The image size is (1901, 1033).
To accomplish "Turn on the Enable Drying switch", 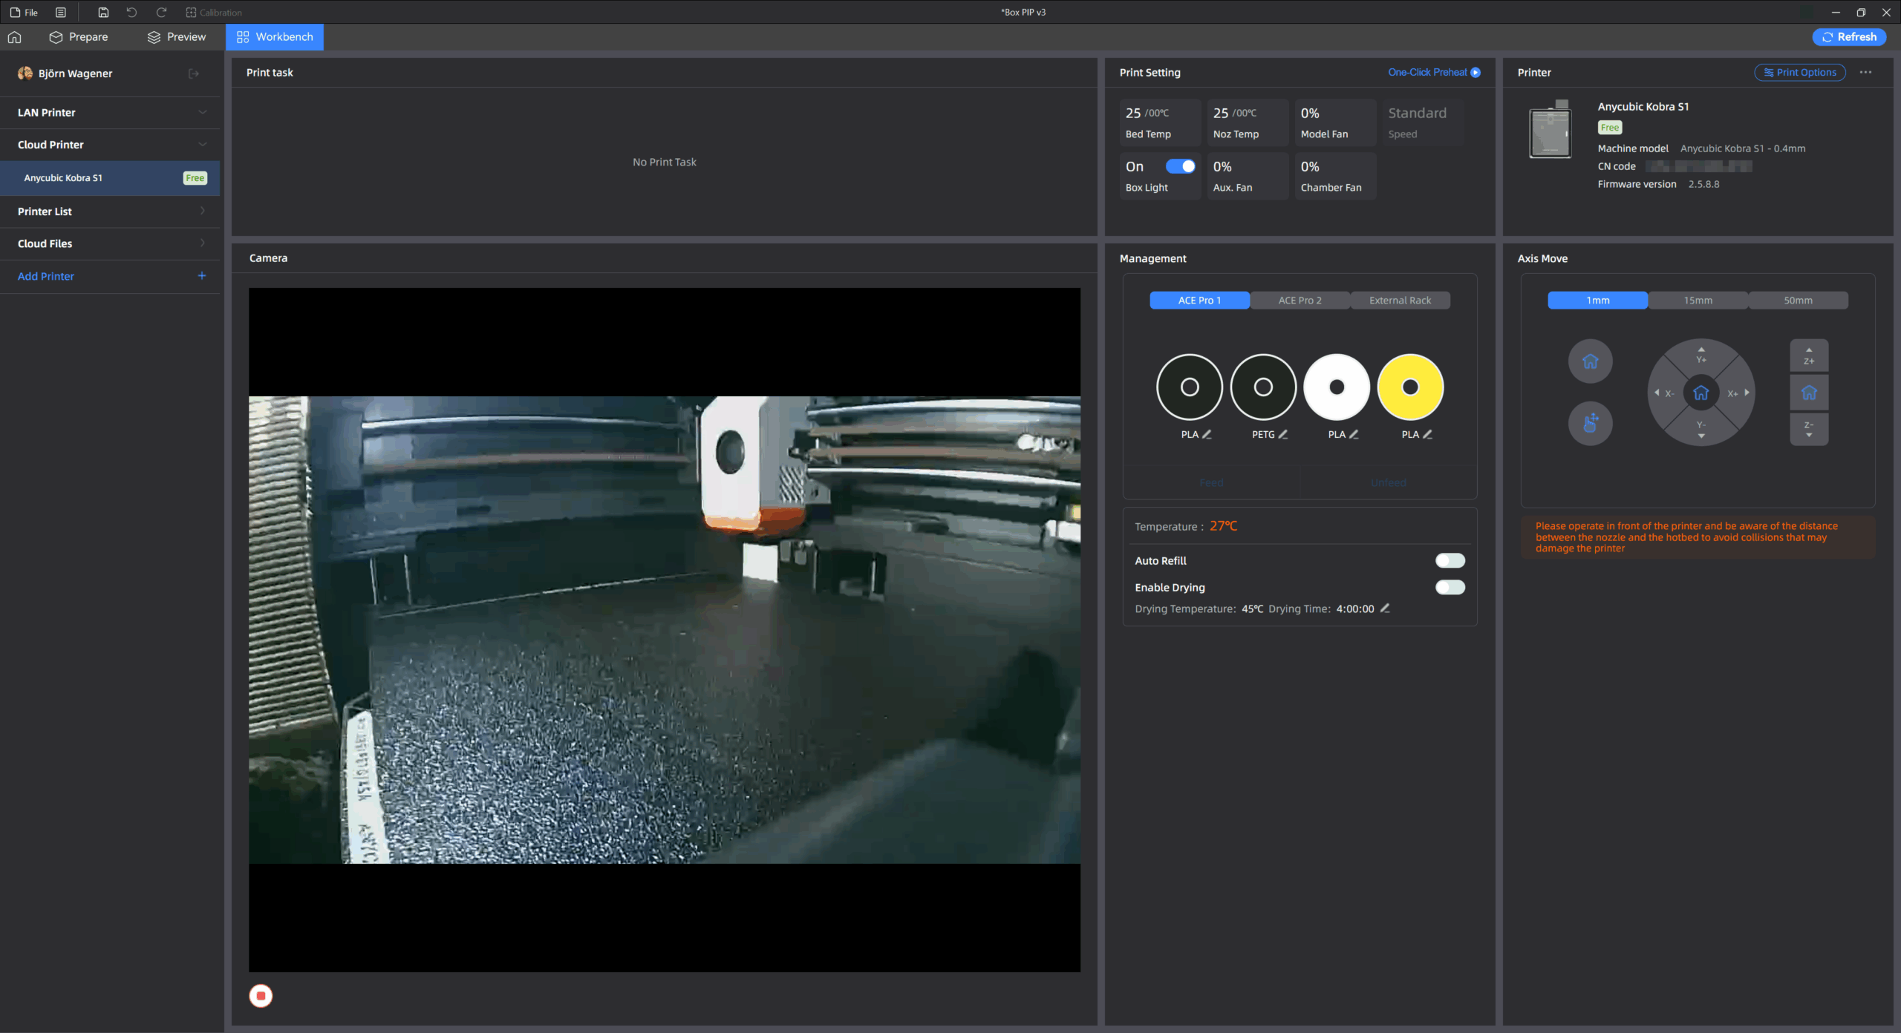I will point(1450,587).
